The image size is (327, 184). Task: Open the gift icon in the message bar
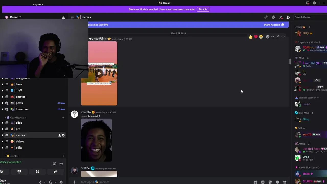pyautogui.click(x=255, y=182)
